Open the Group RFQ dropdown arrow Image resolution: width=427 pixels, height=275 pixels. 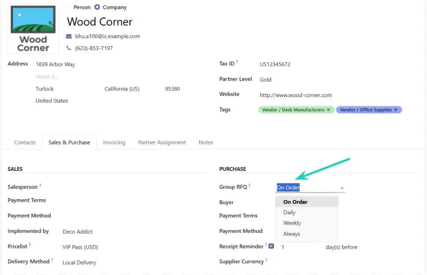click(x=342, y=188)
